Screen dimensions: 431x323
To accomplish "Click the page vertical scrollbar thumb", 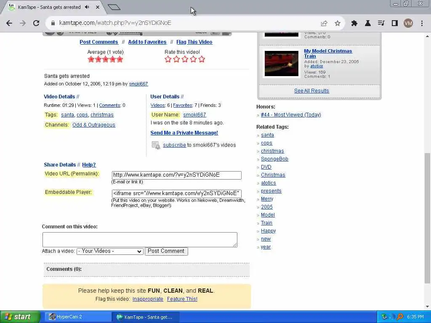I will [428, 218].
